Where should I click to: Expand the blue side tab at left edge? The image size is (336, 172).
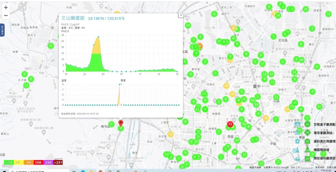click(x=2, y=30)
